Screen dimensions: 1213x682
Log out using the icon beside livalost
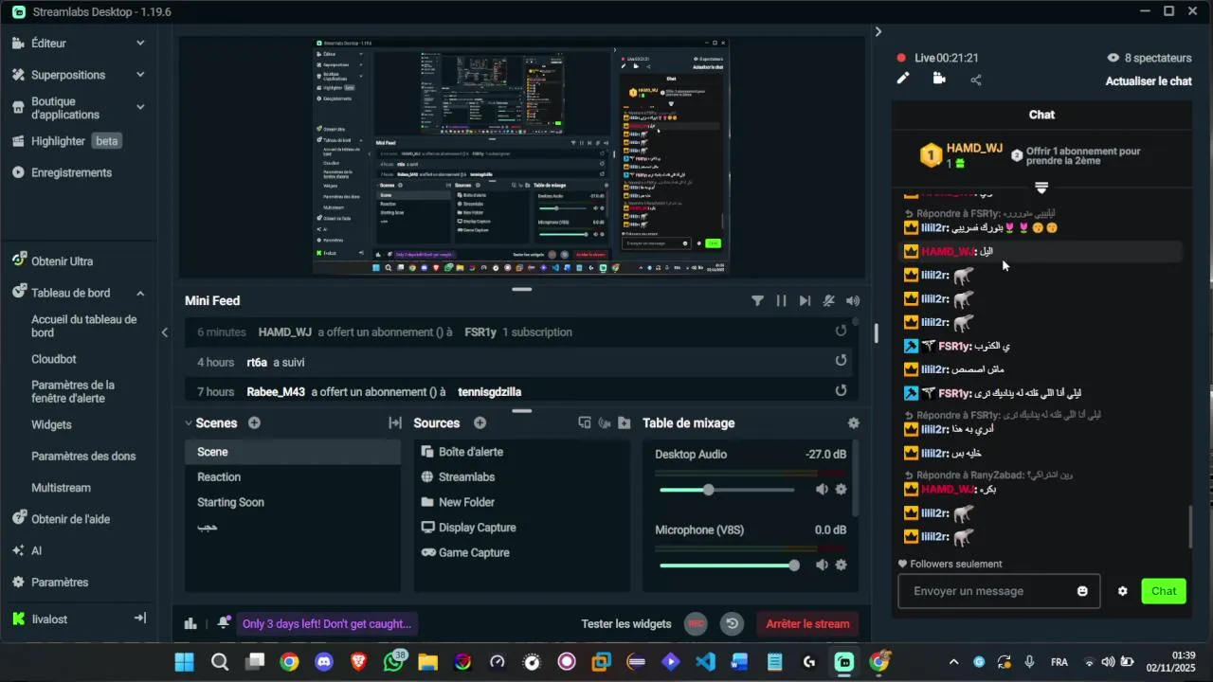140,619
